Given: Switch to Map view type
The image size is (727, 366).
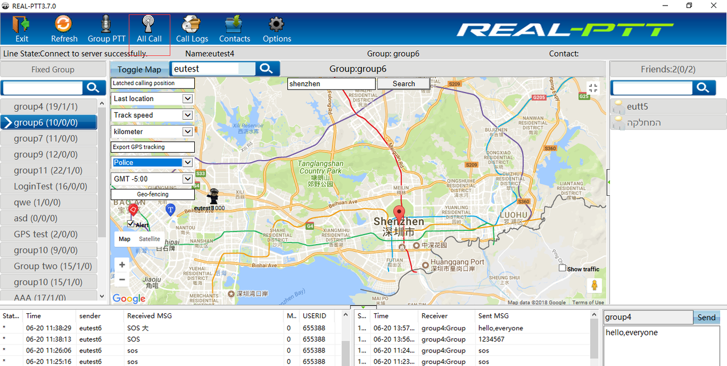Looking at the screenshot, I should 124,239.
